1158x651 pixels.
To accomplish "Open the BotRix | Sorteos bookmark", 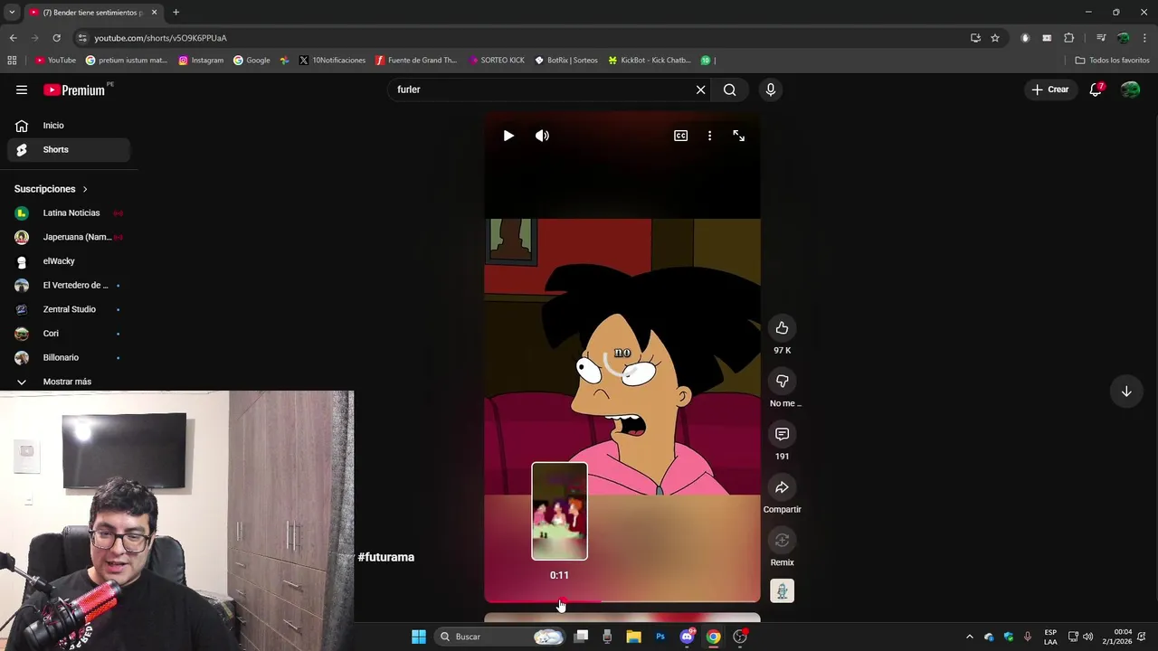I will (x=566, y=61).
